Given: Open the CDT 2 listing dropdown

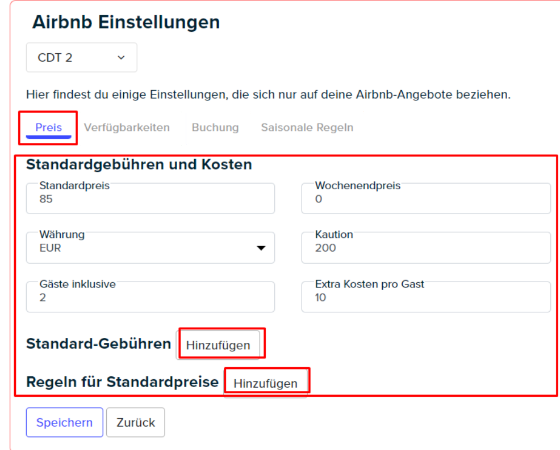Looking at the screenshot, I should coord(81,57).
